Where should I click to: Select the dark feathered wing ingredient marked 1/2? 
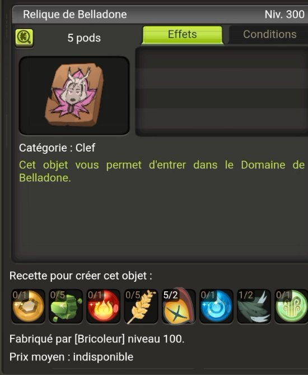[x=254, y=307]
